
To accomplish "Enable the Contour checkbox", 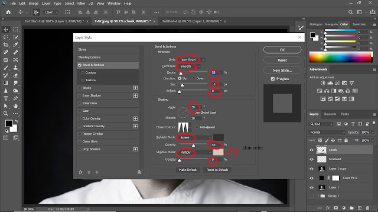I will point(83,72).
